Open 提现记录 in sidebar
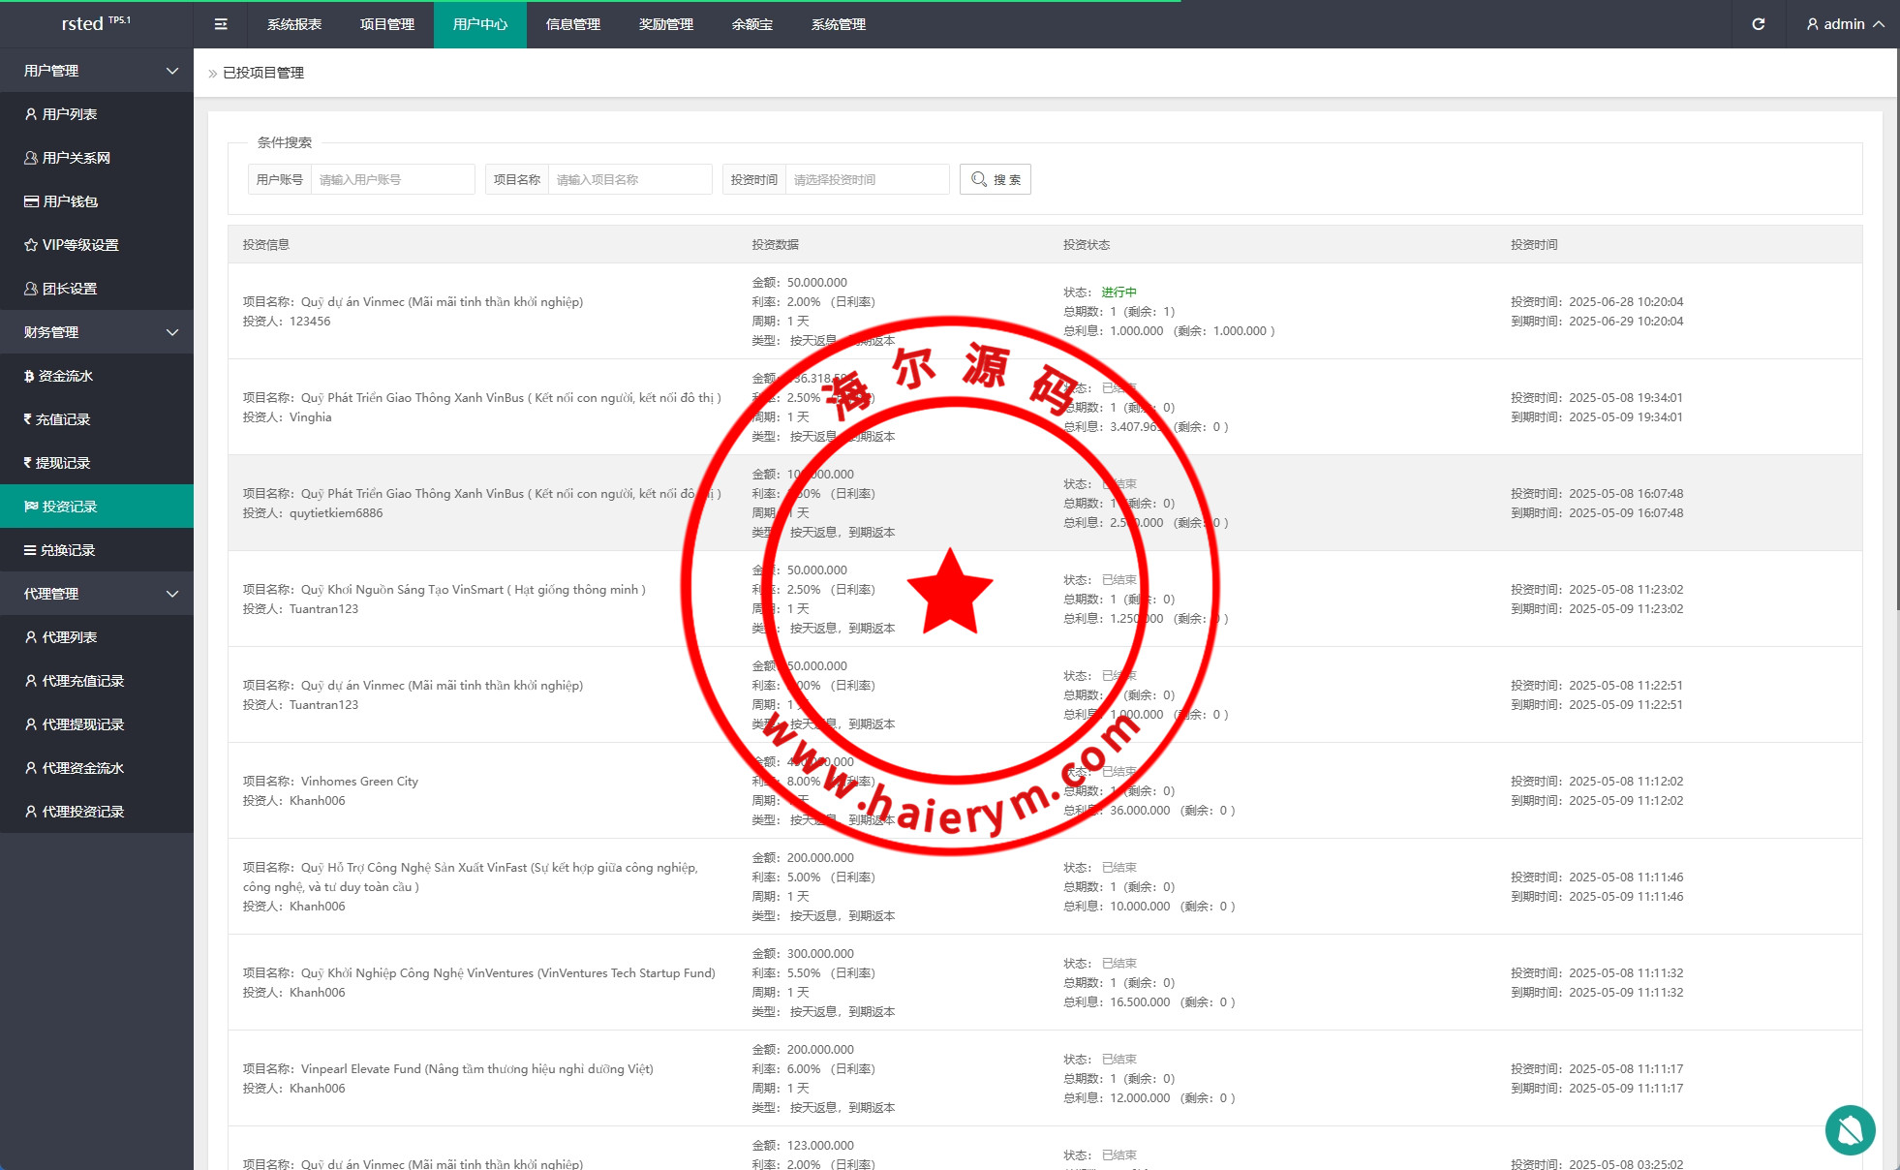The image size is (1900, 1170). (97, 463)
